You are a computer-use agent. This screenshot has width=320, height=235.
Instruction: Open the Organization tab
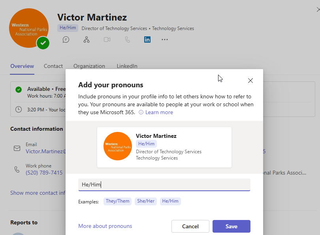[x=89, y=66]
